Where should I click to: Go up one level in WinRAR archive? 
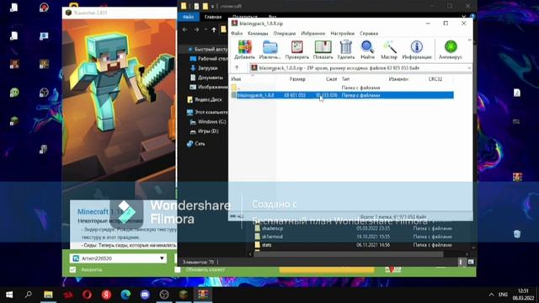click(237, 67)
